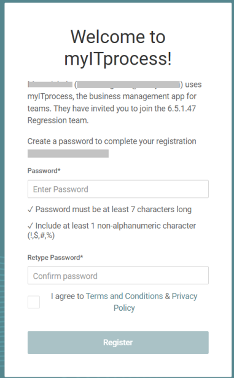Viewport: 234px width, 378px height.
Task: Click checkmark beside 7 characters rule
Action: coord(31,210)
